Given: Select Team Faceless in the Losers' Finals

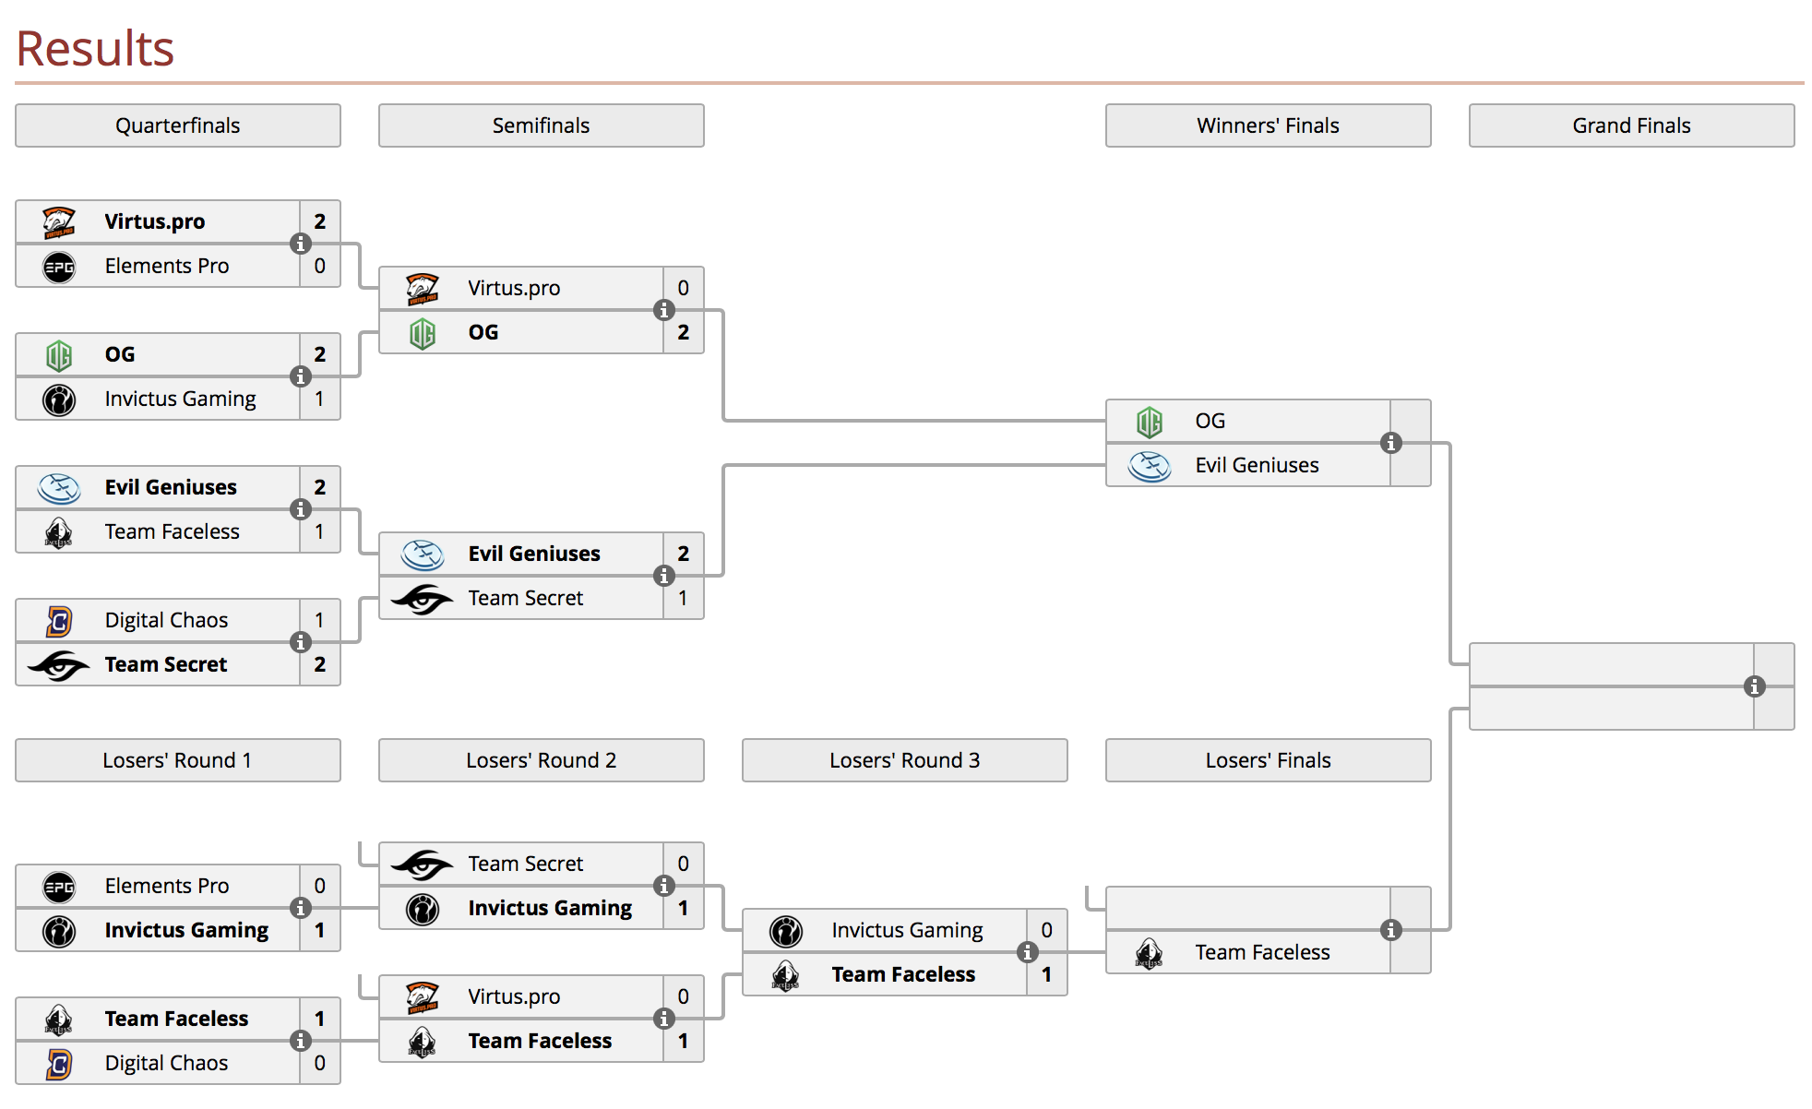Looking at the screenshot, I should tap(1262, 952).
